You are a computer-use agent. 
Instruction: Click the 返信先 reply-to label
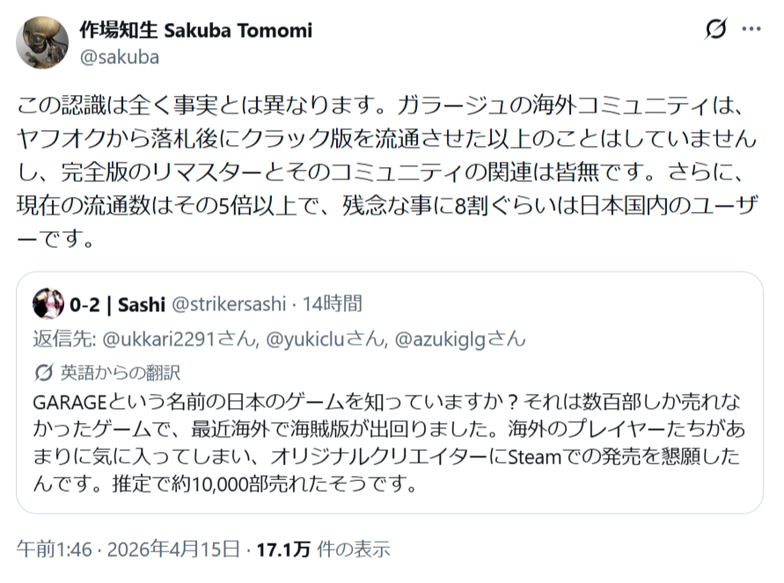[x=64, y=339]
